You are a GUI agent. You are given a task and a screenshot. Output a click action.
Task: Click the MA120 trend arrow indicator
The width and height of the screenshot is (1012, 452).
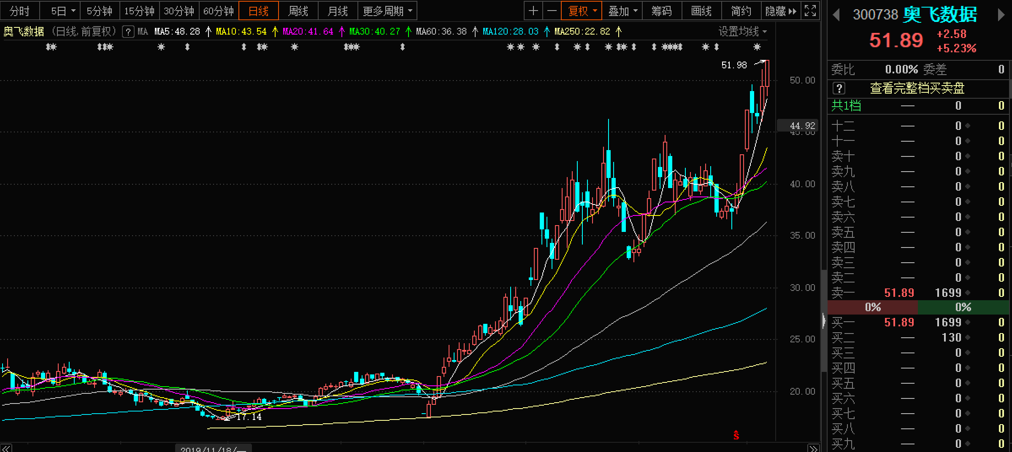547,31
